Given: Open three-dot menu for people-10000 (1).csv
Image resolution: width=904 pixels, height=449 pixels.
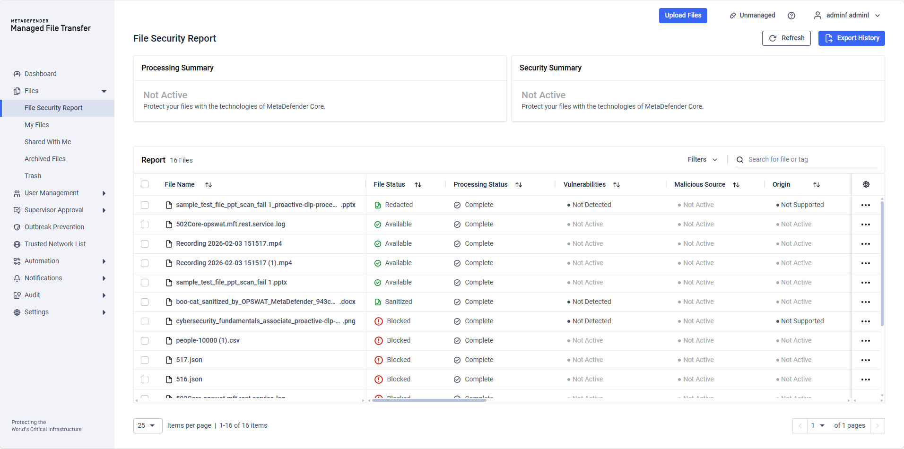Looking at the screenshot, I should (865, 341).
